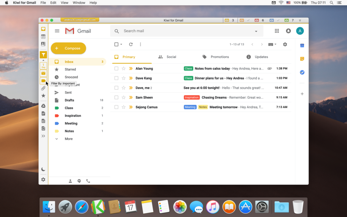Open the Window menu
The image size is (347, 217).
79,3
